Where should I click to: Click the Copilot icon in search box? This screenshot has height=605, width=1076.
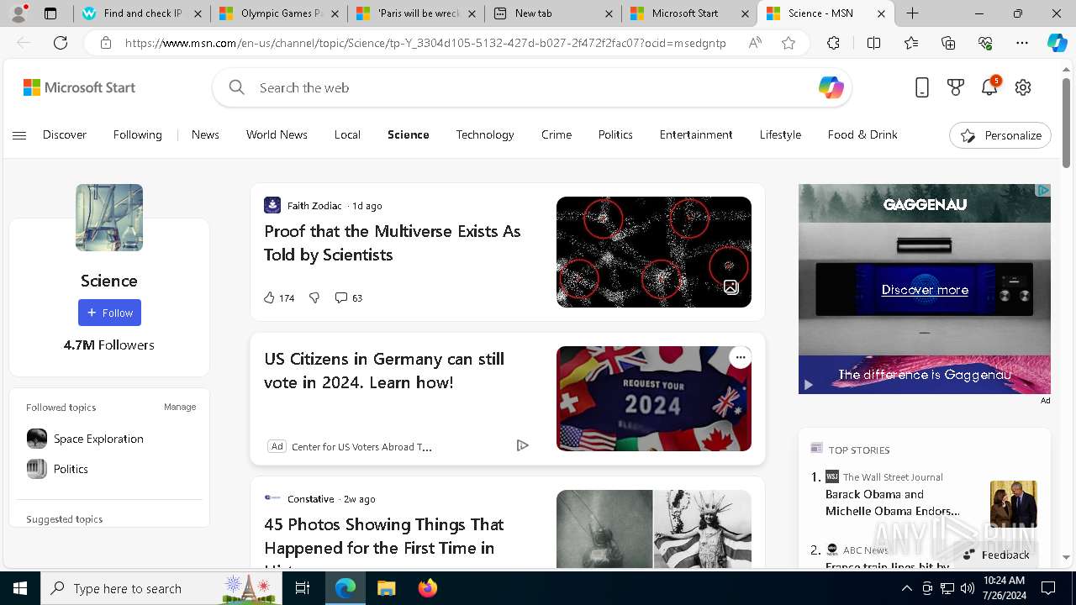pyautogui.click(x=831, y=87)
